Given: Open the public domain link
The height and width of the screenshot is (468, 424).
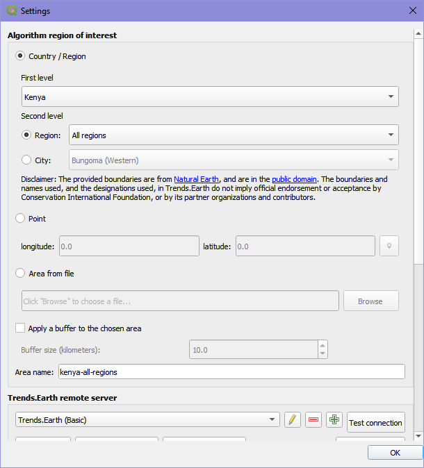Looking at the screenshot, I should 294,179.
